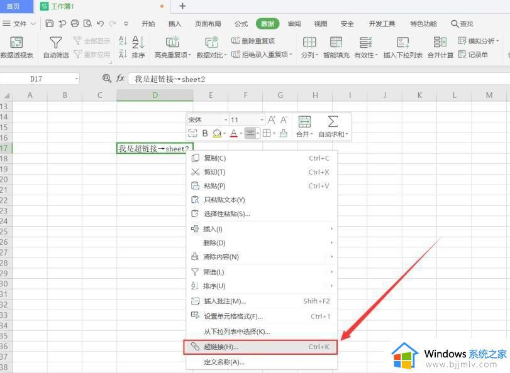Switch to the 开始 ribbon tab

pyautogui.click(x=148, y=24)
